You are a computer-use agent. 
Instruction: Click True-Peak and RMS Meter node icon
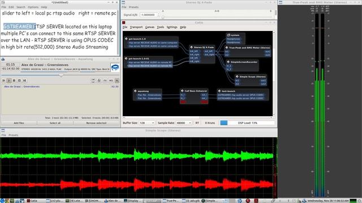227,47
